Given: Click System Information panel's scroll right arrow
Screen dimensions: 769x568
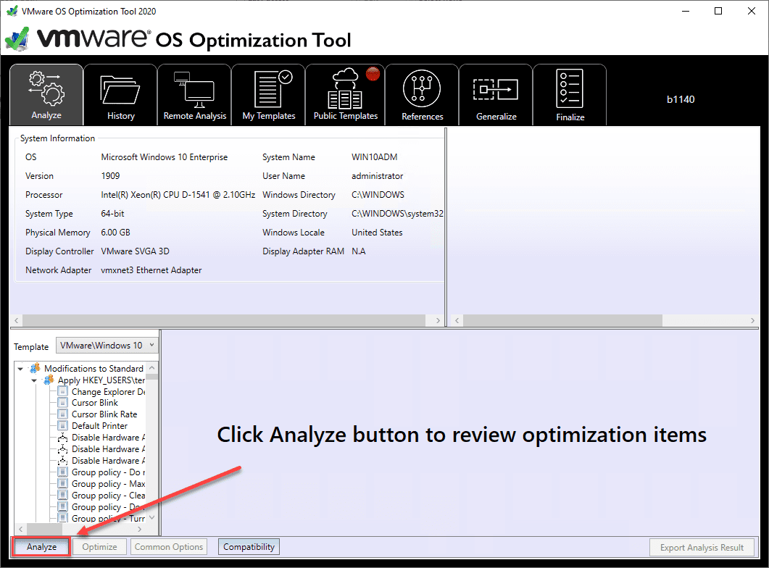Looking at the screenshot, I should coord(438,320).
